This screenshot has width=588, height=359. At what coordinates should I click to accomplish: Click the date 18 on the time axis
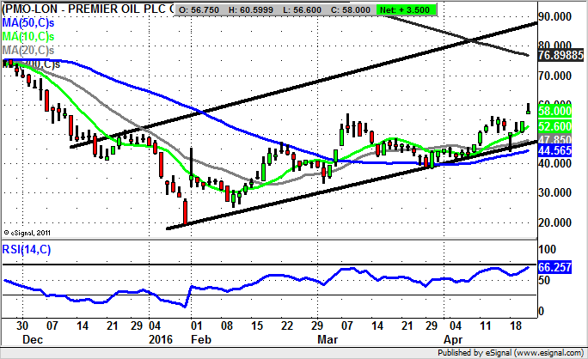click(x=516, y=326)
